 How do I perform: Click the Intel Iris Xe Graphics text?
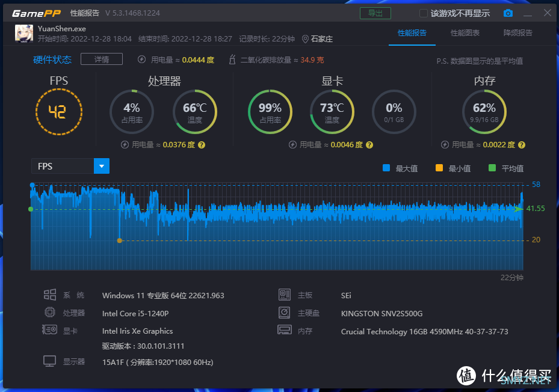[138, 331]
